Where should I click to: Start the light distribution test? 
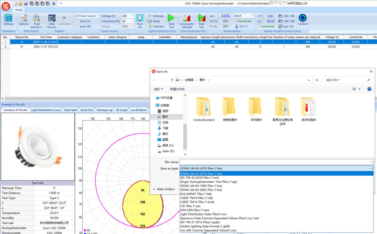point(171,21)
